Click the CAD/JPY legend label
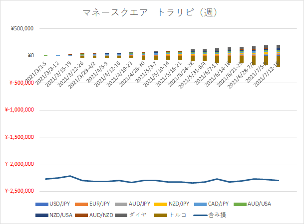 pyautogui.click(x=218, y=204)
